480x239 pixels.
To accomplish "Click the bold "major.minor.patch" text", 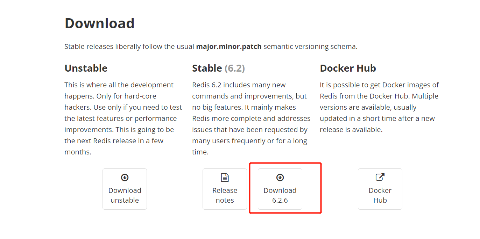I will coord(229,46).
